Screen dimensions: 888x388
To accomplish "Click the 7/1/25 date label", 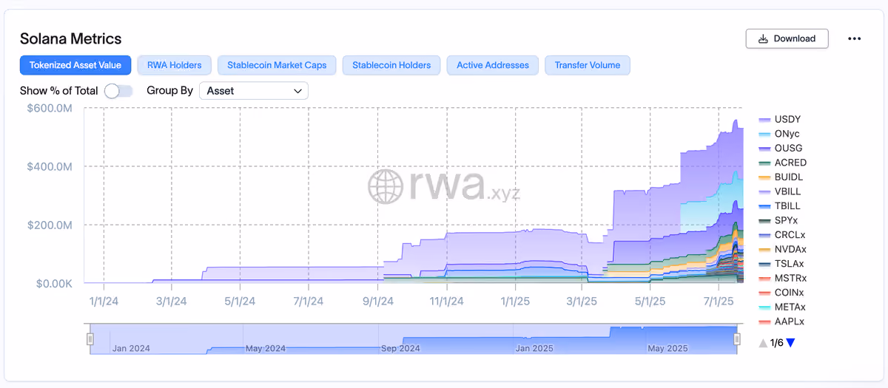I will coord(719,302).
